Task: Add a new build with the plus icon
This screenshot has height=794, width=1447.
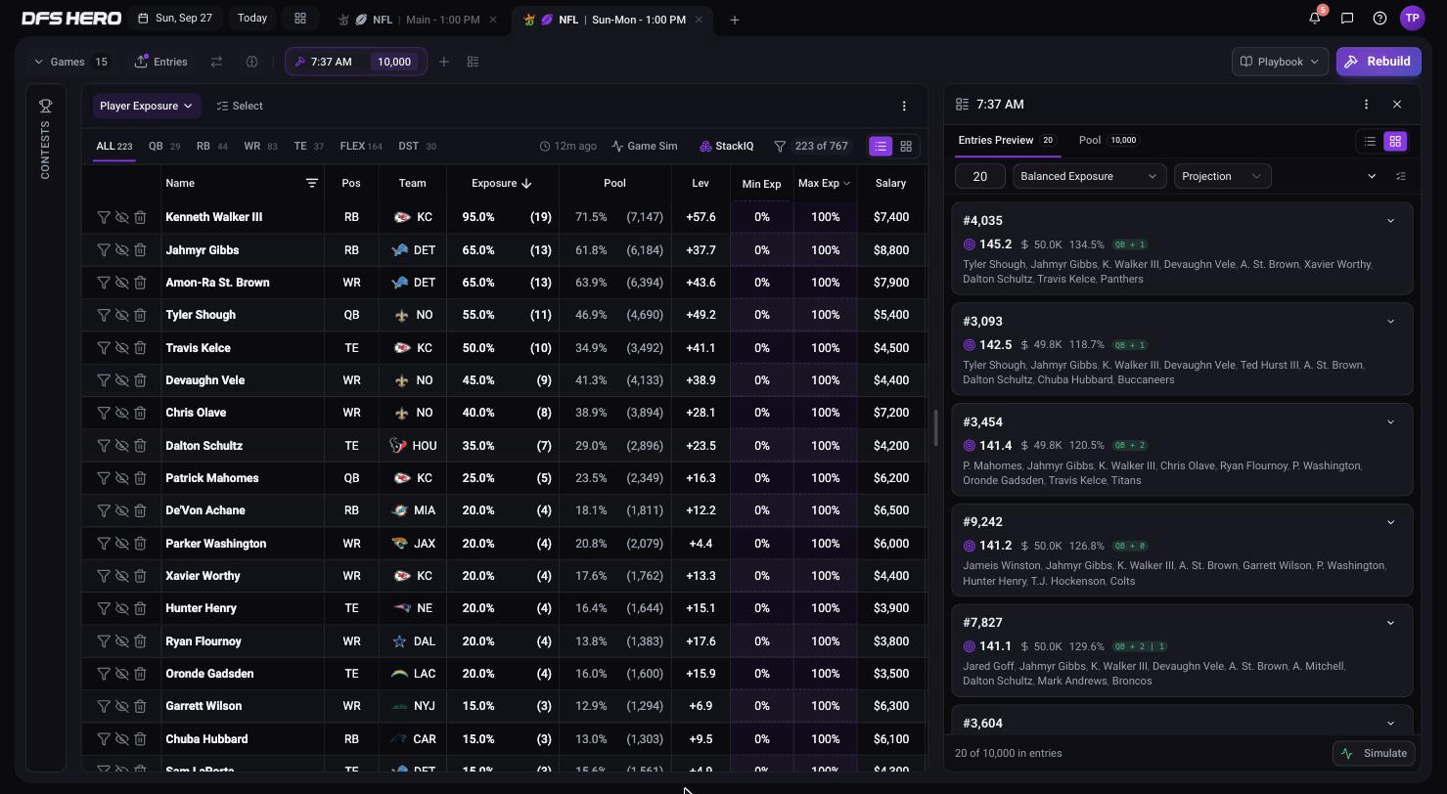Action: pyautogui.click(x=443, y=62)
